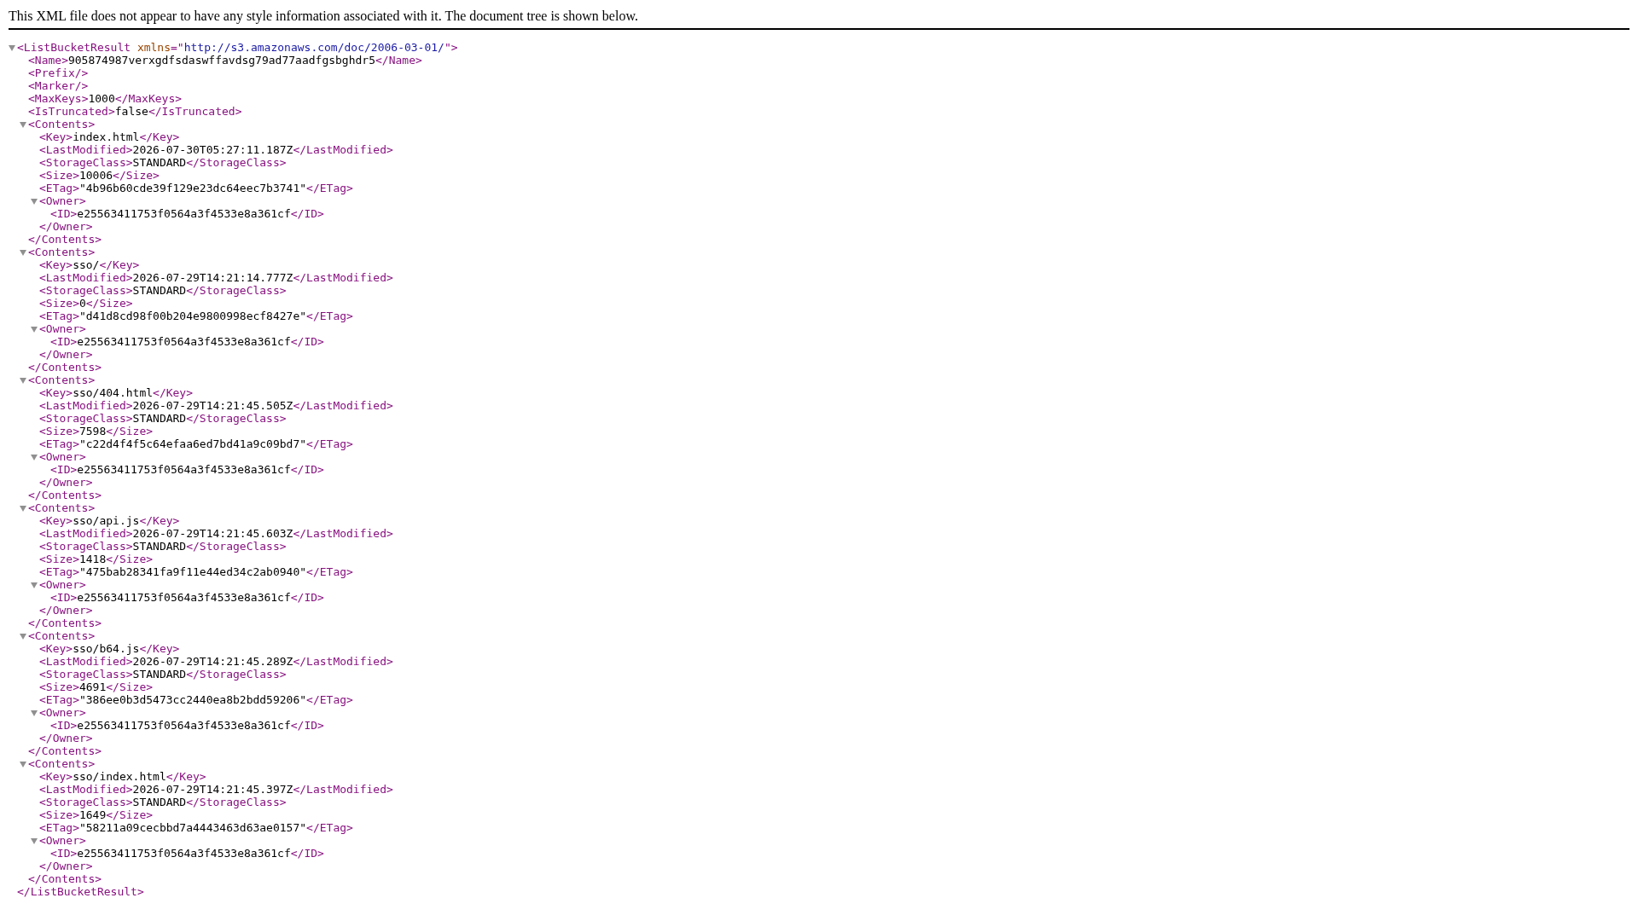Click LastModified 2026-07-29T14:21:45.505Z
Viewport: 1638px width, 921px height.
pos(212,406)
